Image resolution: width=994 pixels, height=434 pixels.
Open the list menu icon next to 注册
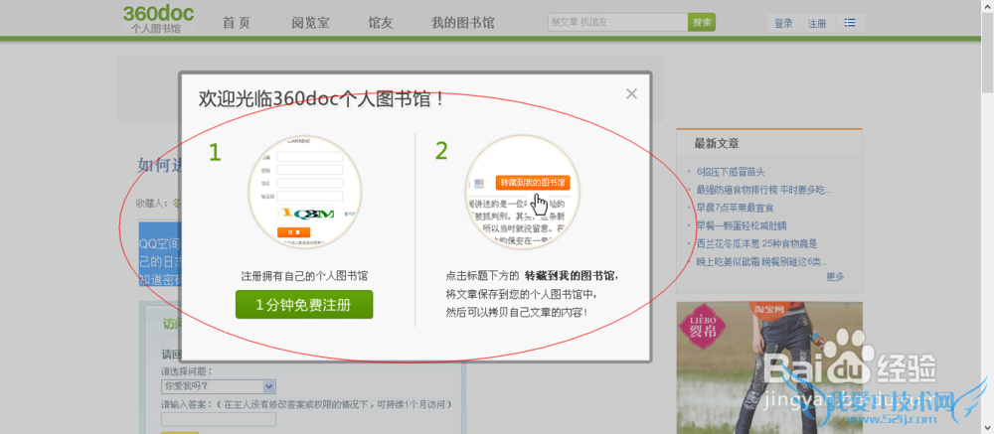pyautogui.click(x=850, y=23)
